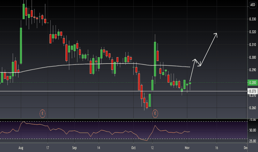The image size is (258, 152).
Task: Click the 0.330 price axis label
Action: [x=252, y=19]
